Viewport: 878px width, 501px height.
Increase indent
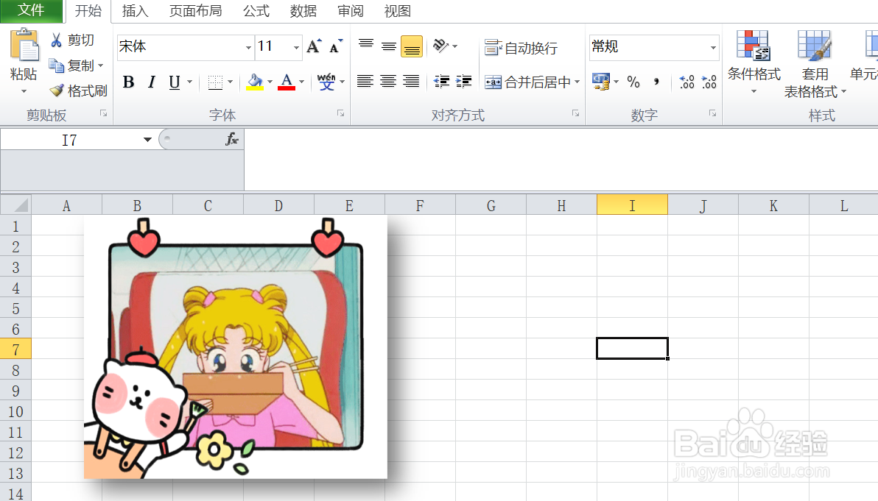463,82
